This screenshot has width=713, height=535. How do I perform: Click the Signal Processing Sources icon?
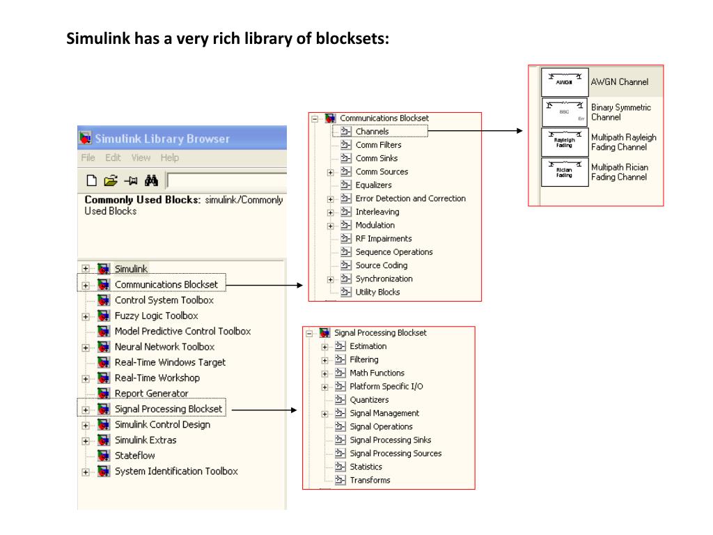click(340, 453)
